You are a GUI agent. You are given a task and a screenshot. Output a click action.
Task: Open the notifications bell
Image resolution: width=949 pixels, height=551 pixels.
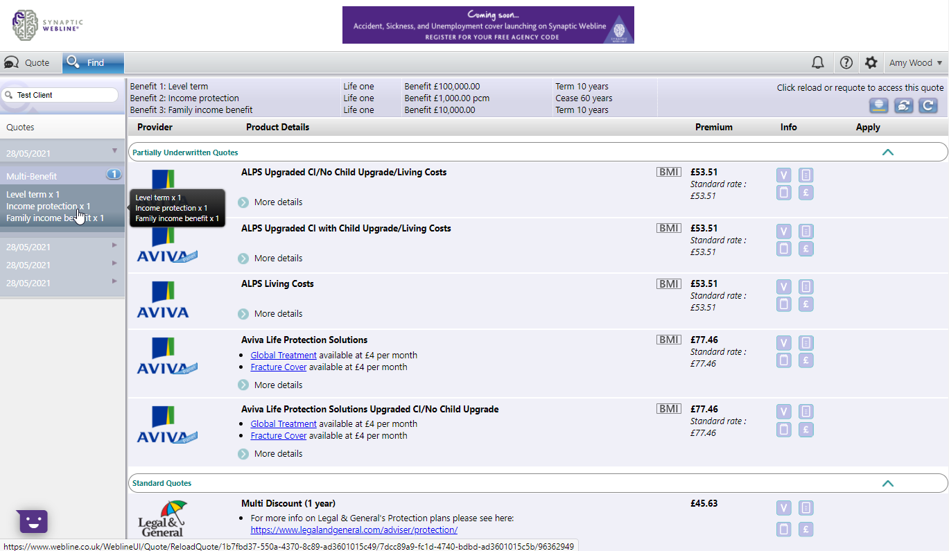818,62
